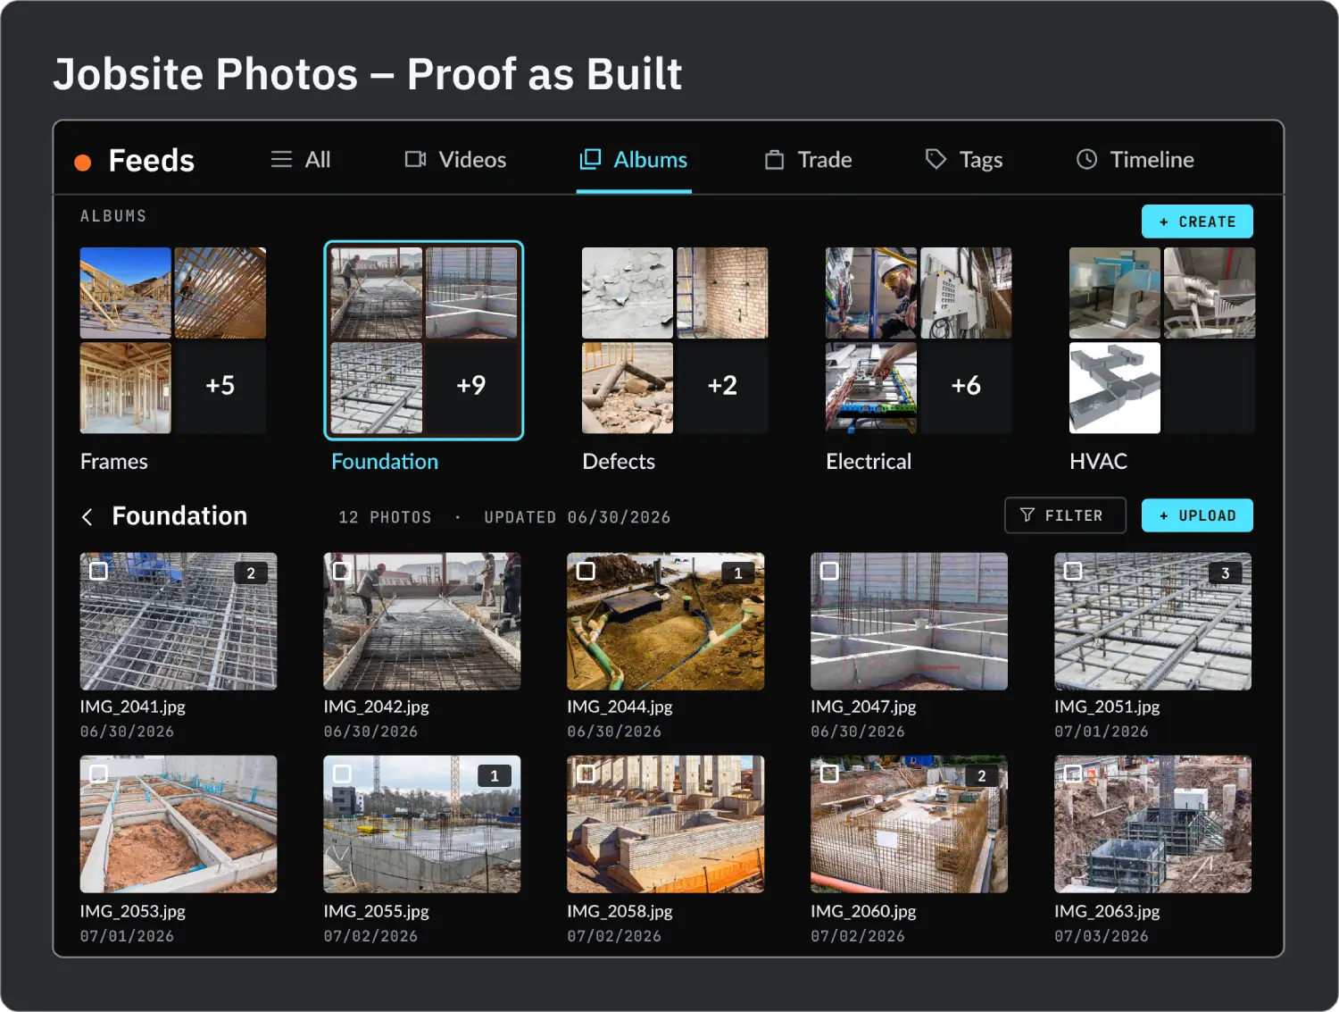Tick the checkbox on IMG_2042.jpg
This screenshot has height=1012, width=1339.
(x=342, y=571)
